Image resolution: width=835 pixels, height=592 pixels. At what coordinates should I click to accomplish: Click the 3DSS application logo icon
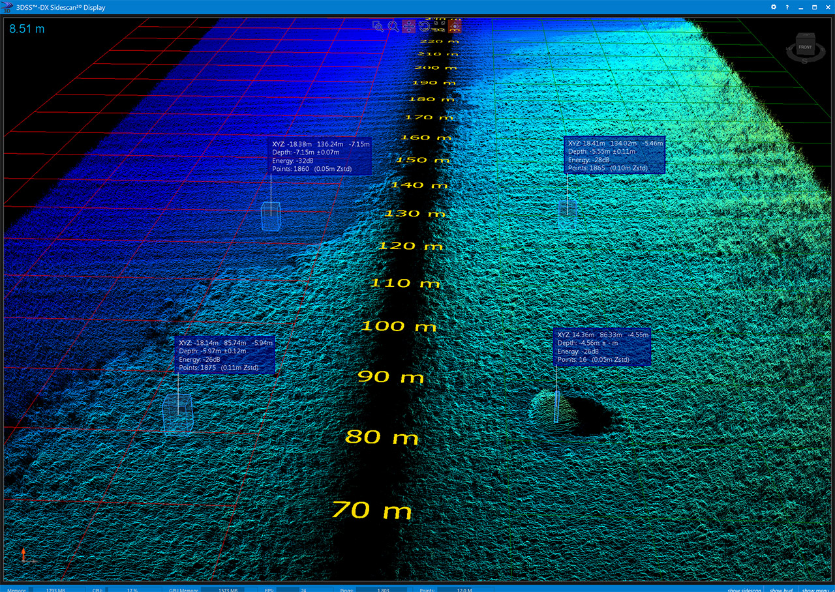click(7, 7)
